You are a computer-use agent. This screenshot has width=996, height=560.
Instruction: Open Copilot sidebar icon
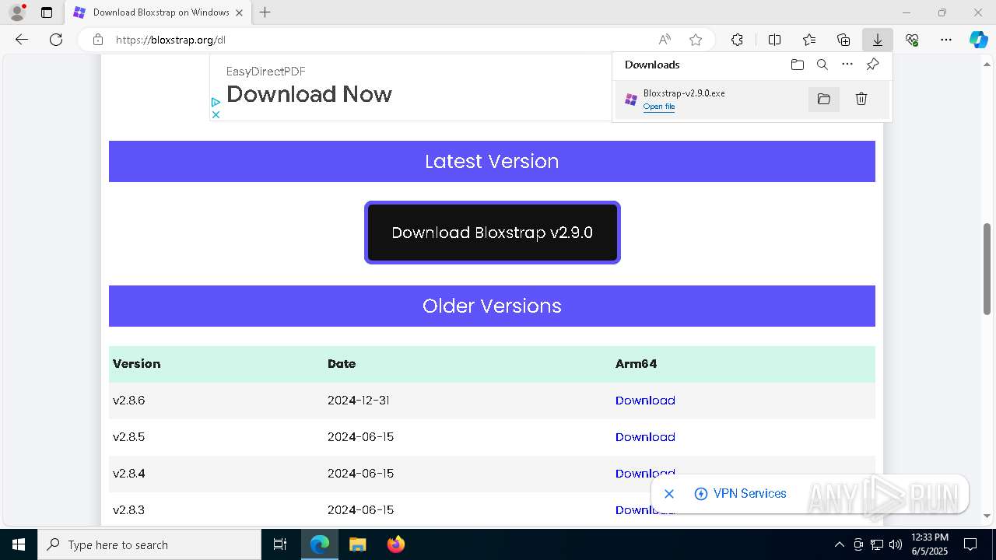point(979,40)
